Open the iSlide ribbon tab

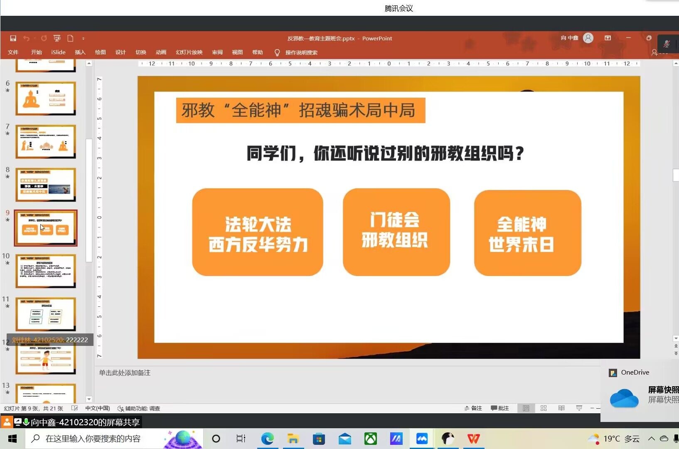(58, 52)
